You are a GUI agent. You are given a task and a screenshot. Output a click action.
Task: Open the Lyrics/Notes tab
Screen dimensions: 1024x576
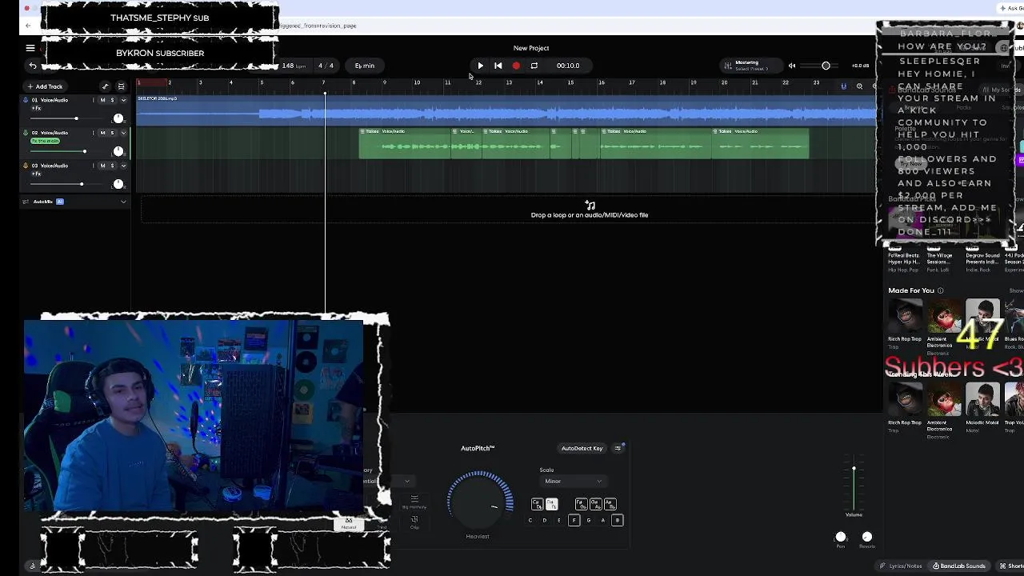click(x=902, y=566)
